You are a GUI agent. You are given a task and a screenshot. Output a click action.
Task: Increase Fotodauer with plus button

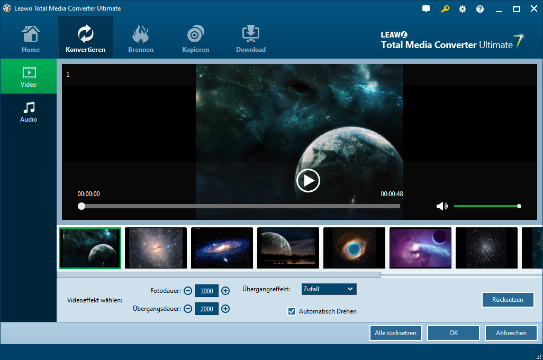225,291
